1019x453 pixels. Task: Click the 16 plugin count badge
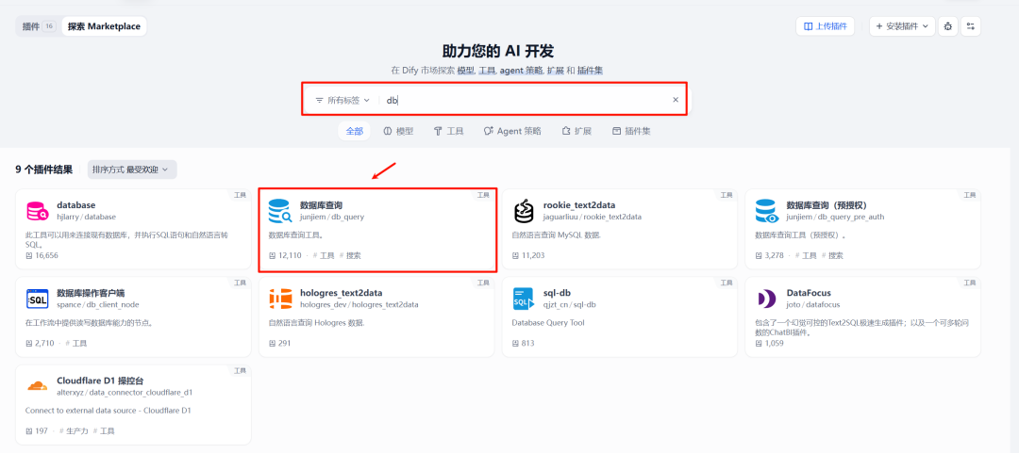(x=49, y=26)
